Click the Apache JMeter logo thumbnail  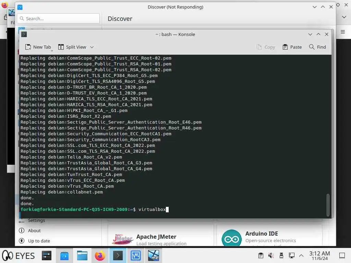[122, 239]
